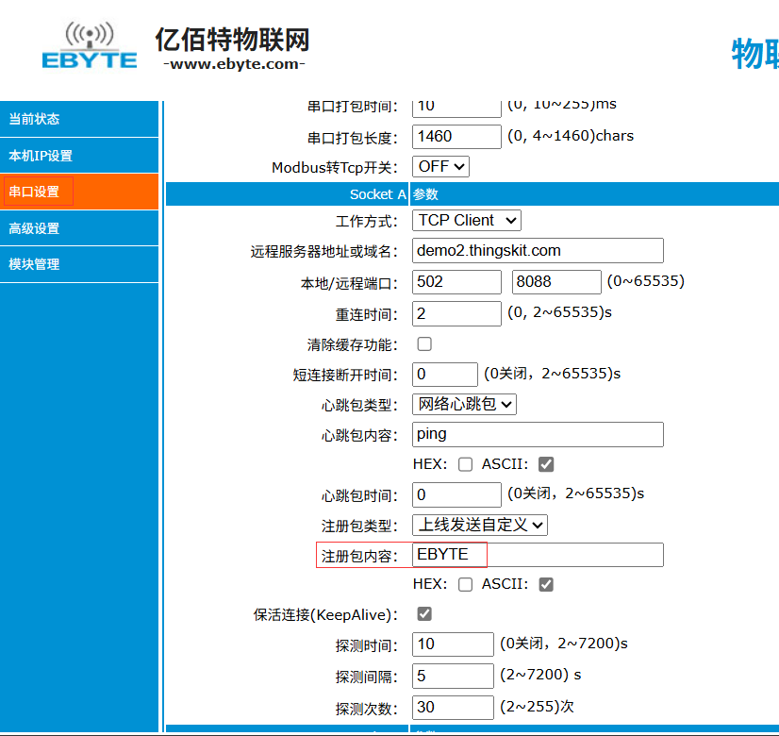Open 工作方式 TCP Client dropdown
Viewport: 779px width, 736px height.
467,220
